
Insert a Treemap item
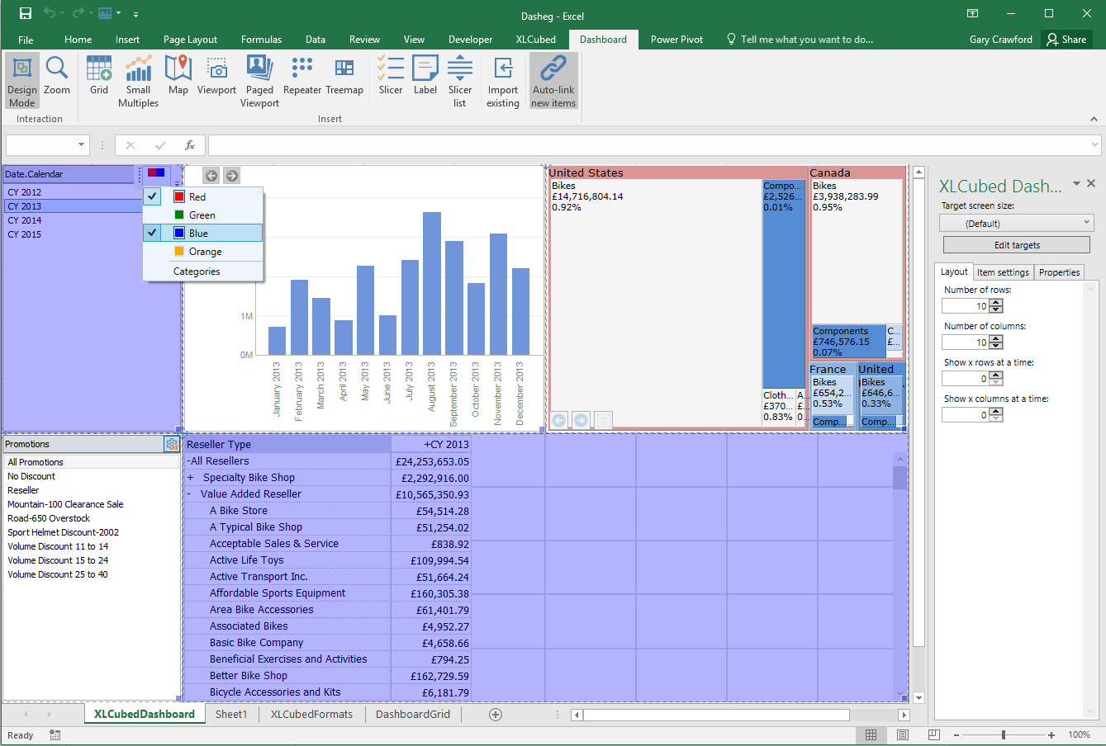coord(344,75)
